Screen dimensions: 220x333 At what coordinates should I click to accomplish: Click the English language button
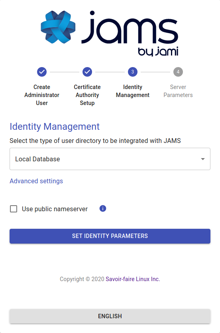[x=110, y=316]
